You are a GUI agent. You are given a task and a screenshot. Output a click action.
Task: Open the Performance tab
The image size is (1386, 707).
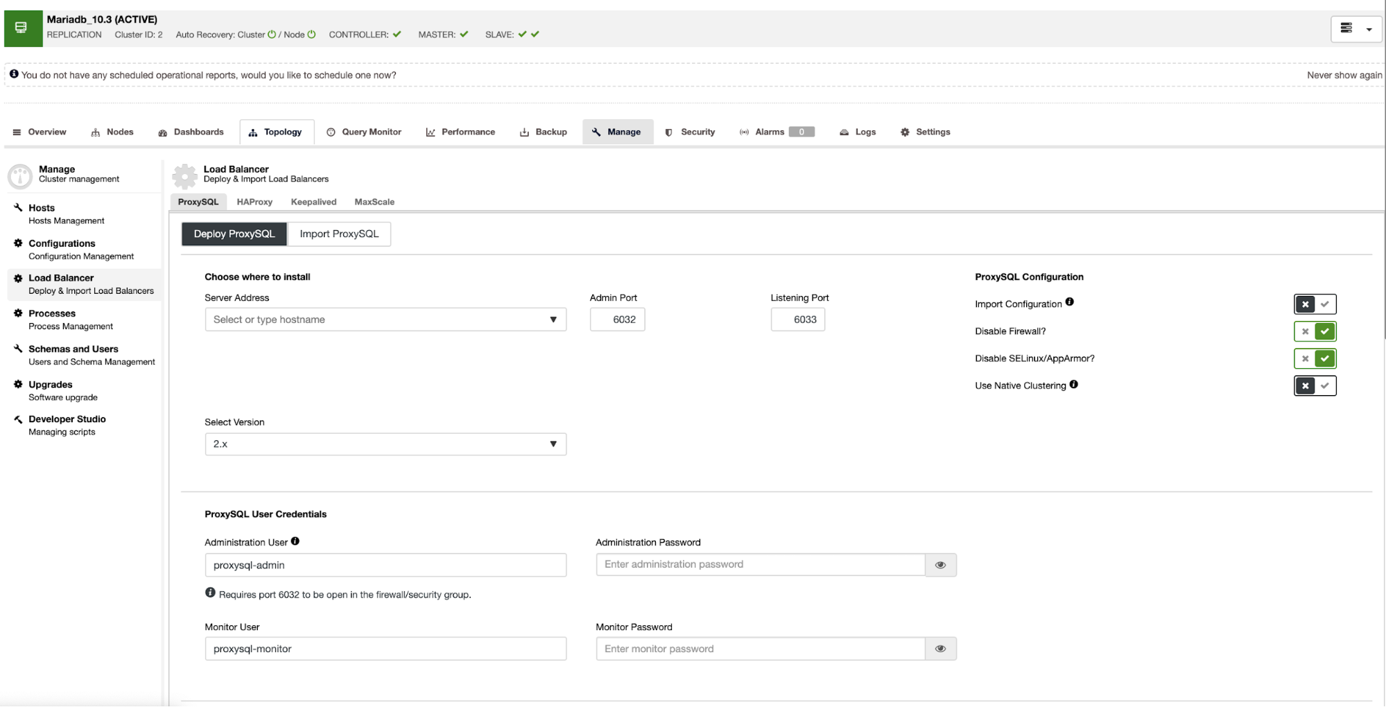pos(460,132)
